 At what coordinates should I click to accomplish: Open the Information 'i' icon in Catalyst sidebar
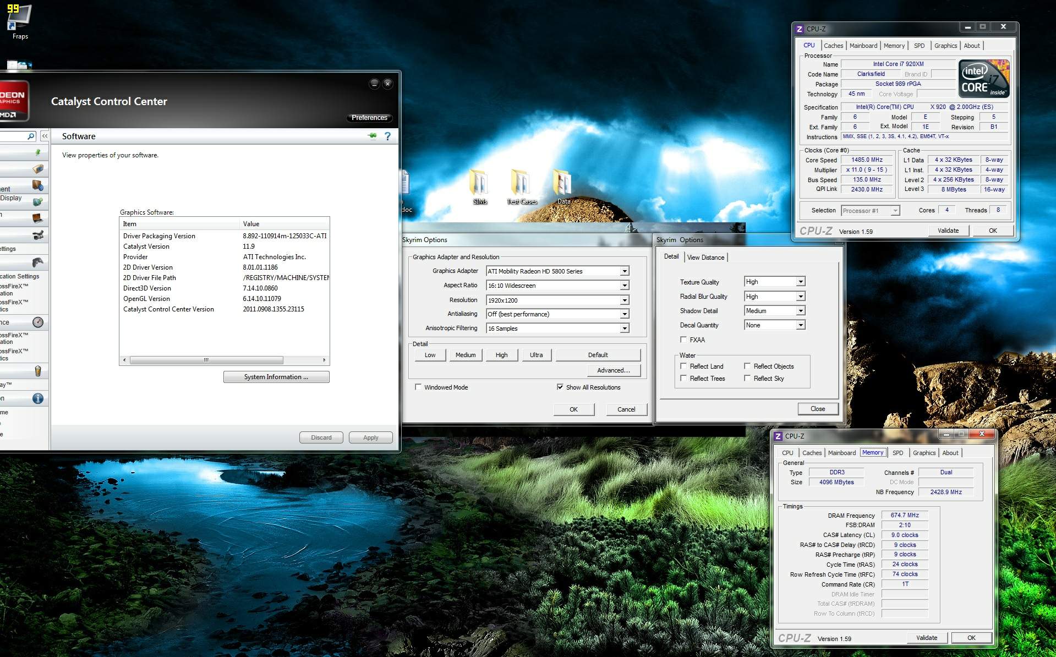click(x=38, y=398)
